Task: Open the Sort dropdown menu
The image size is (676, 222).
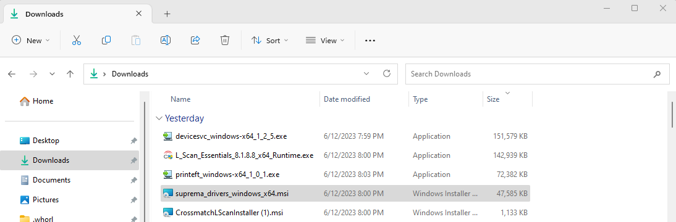Action: click(270, 41)
